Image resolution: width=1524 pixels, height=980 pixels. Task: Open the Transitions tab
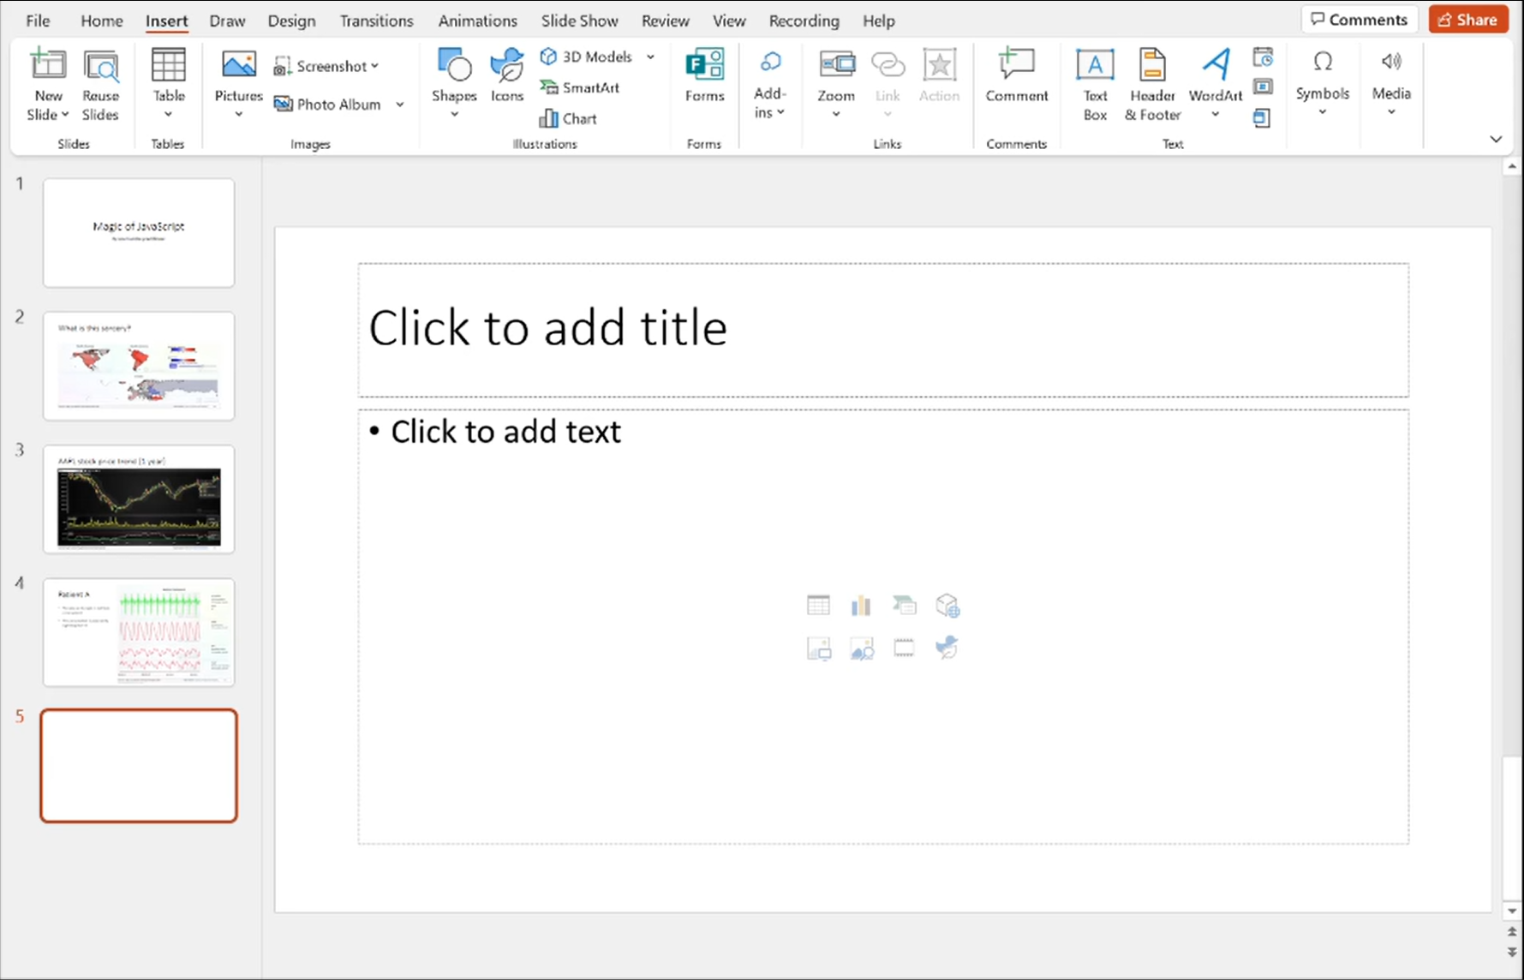pos(376,21)
